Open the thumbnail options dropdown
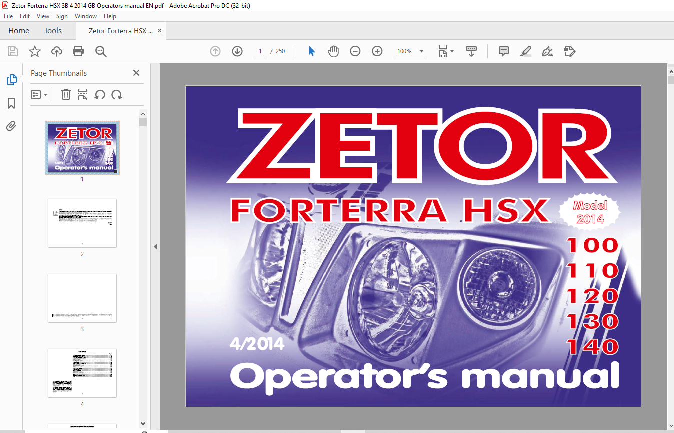The width and height of the screenshot is (674, 433). (x=39, y=94)
